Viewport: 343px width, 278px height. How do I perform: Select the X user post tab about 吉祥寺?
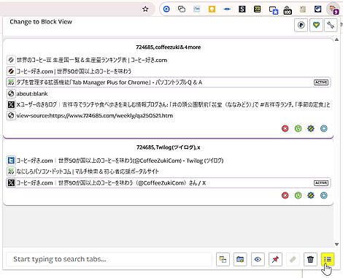pos(169,105)
